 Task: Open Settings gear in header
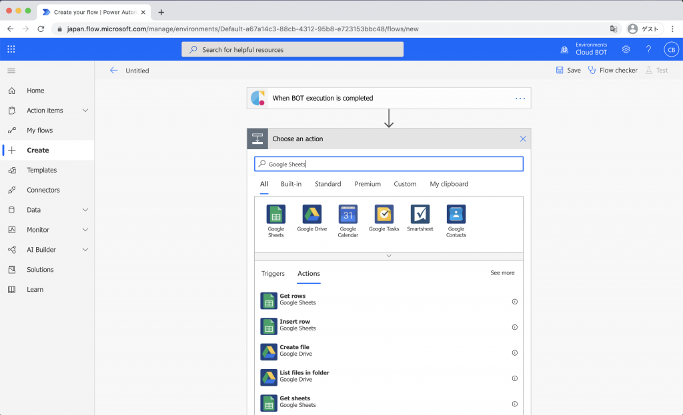coord(626,49)
